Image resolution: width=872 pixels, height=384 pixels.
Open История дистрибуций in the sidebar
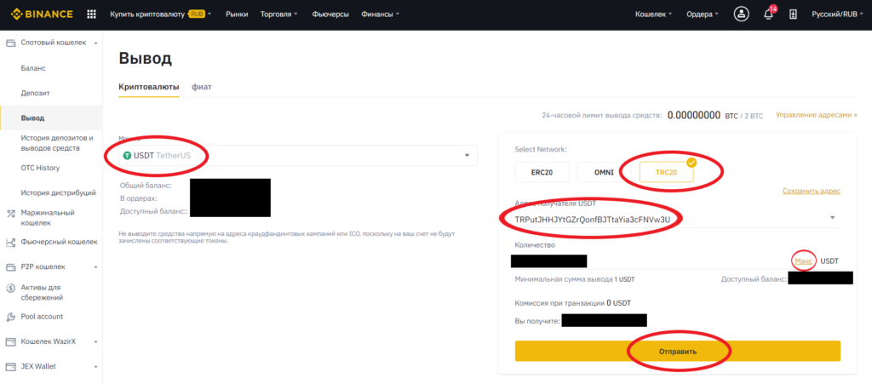(59, 192)
